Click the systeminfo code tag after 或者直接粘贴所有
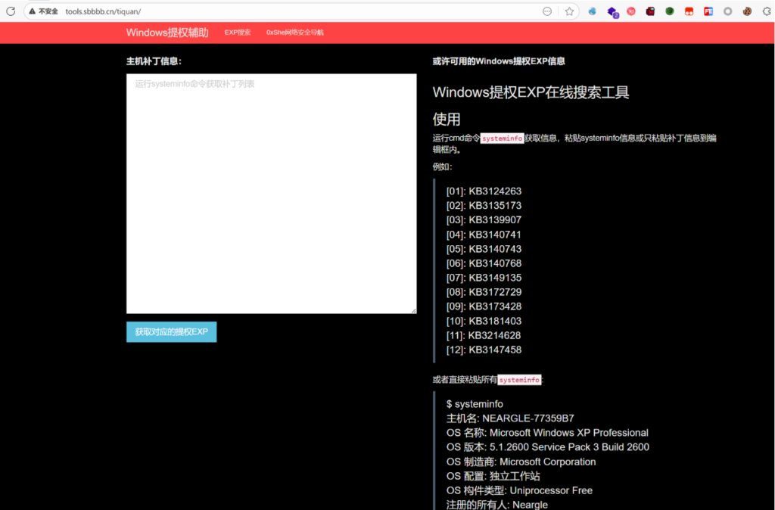This screenshot has height=510, width=775. tap(519, 380)
